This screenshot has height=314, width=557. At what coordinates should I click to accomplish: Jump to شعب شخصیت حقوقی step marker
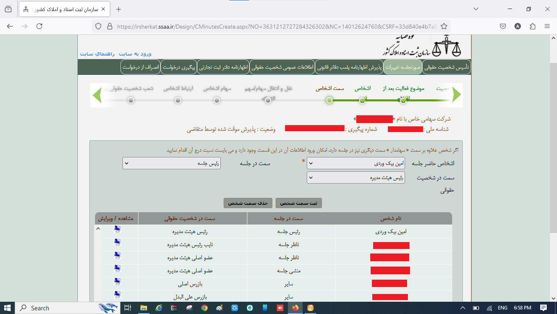click(x=131, y=100)
